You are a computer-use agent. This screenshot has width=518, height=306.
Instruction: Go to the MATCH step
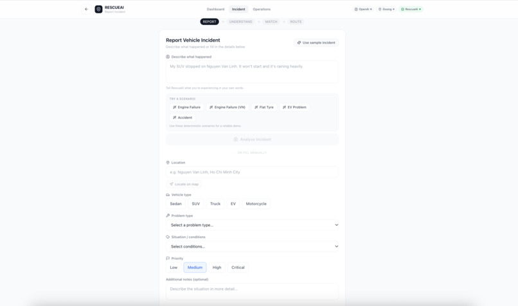coord(271,22)
